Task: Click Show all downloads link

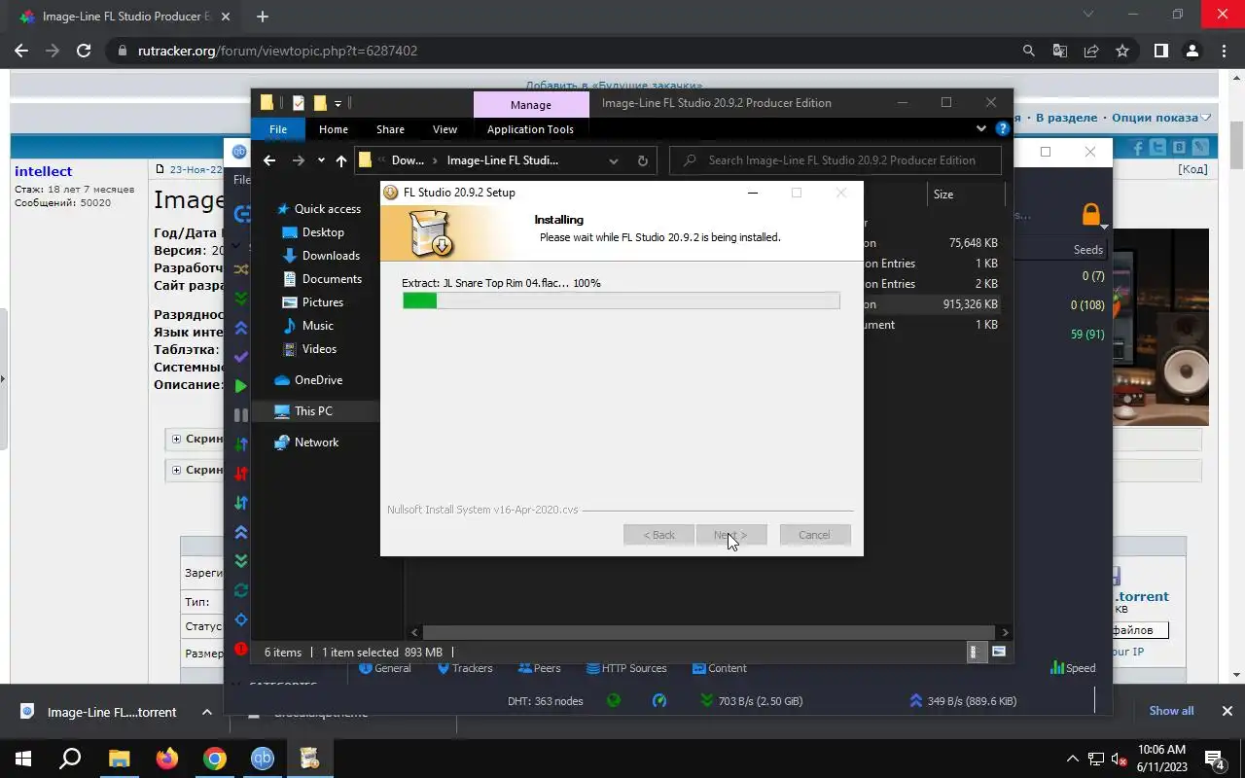Action: point(1171,711)
